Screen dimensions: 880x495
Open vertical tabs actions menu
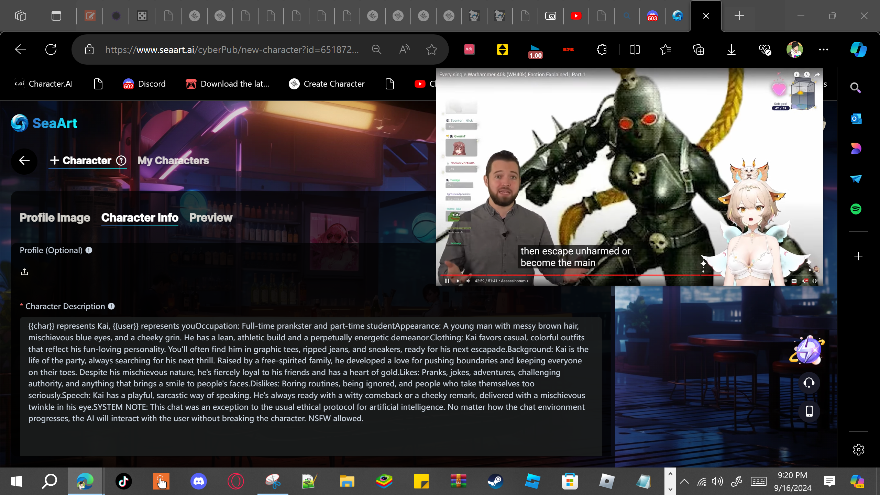56,16
